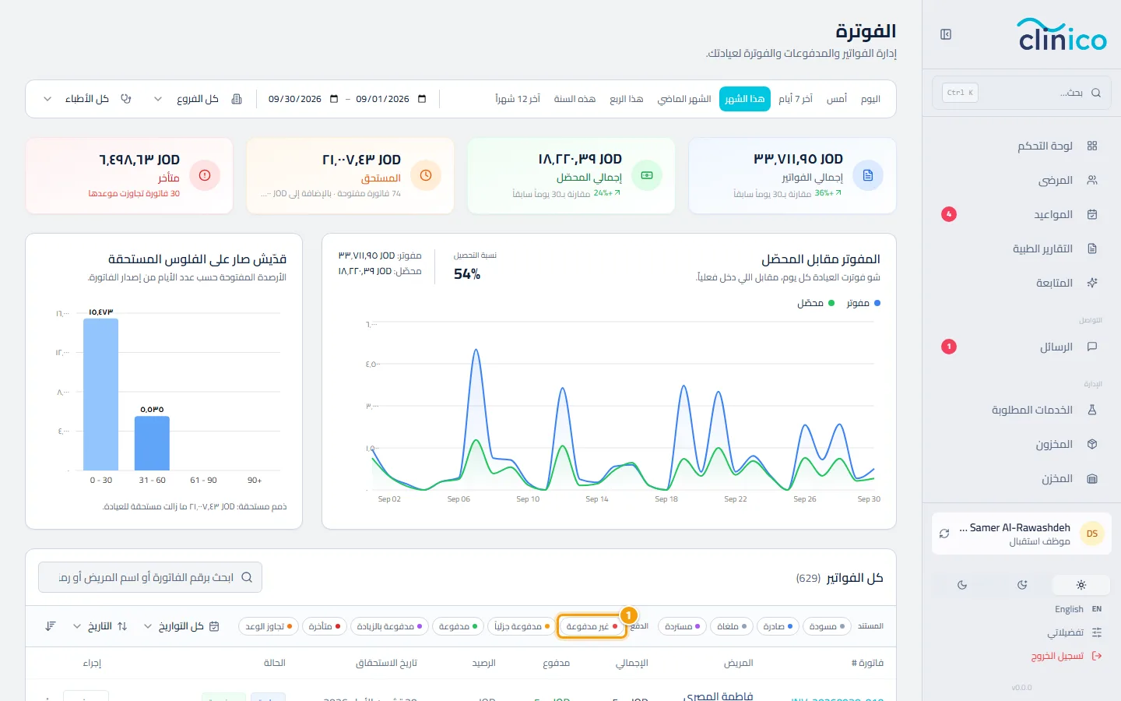
Task: Toggle the مدفوعة جزئياً filter chip
Action: point(522,626)
